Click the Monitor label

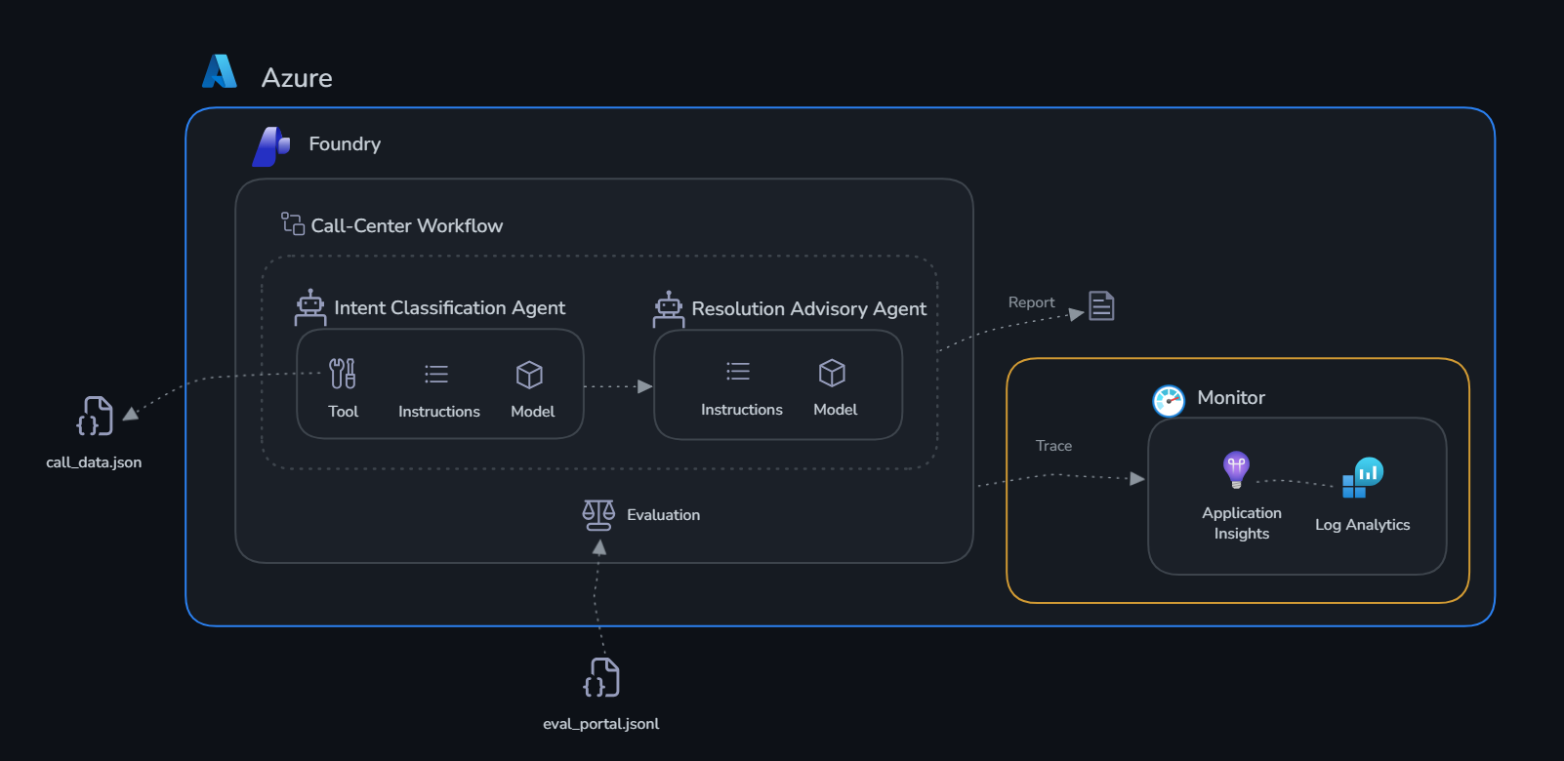pyautogui.click(x=1231, y=397)
